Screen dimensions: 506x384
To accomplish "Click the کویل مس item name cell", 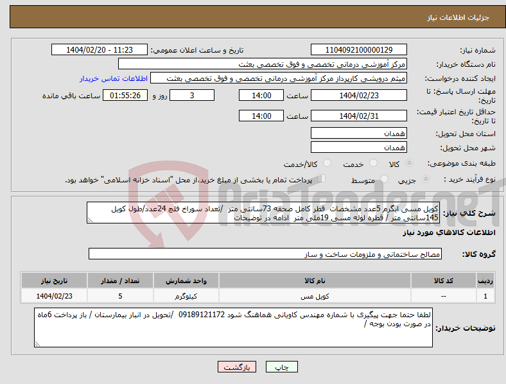I will pyautogui.click(x=315, y=295).
